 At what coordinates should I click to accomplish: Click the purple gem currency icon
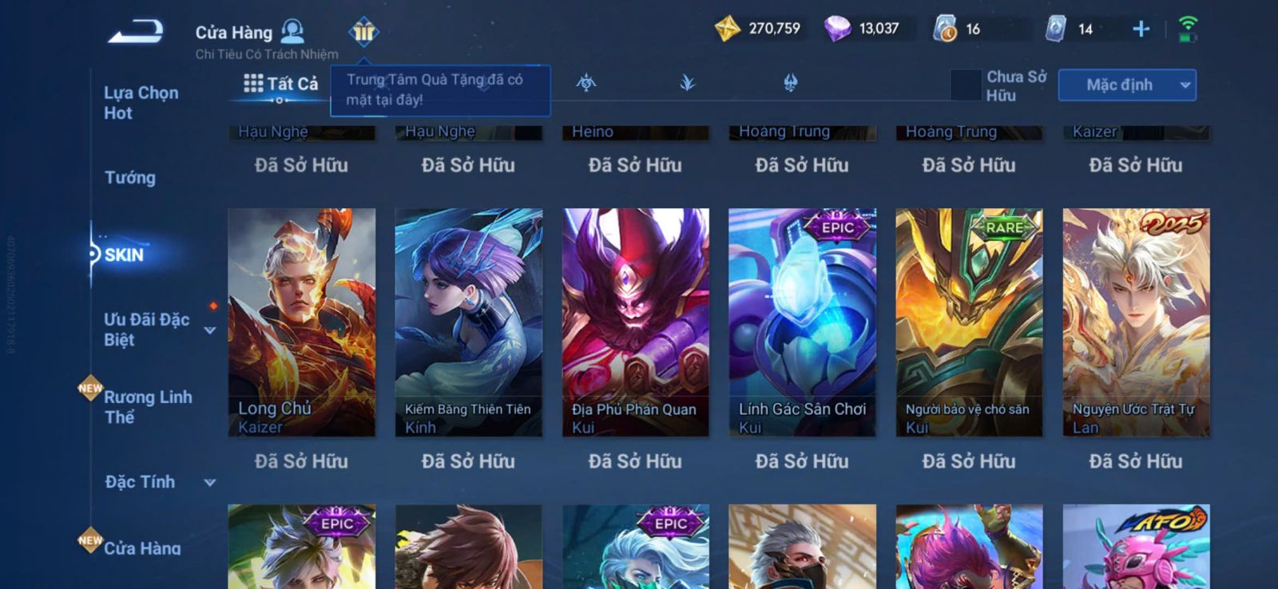pyautogui.click(x=837, y=30)
